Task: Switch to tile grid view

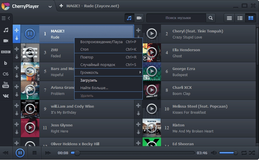Action: pyautogui.click(x=251, y=18)
